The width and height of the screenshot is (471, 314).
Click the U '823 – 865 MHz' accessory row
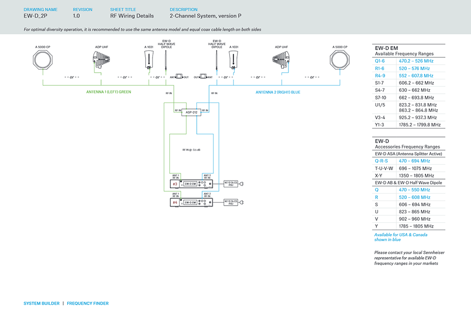point(409,212)
